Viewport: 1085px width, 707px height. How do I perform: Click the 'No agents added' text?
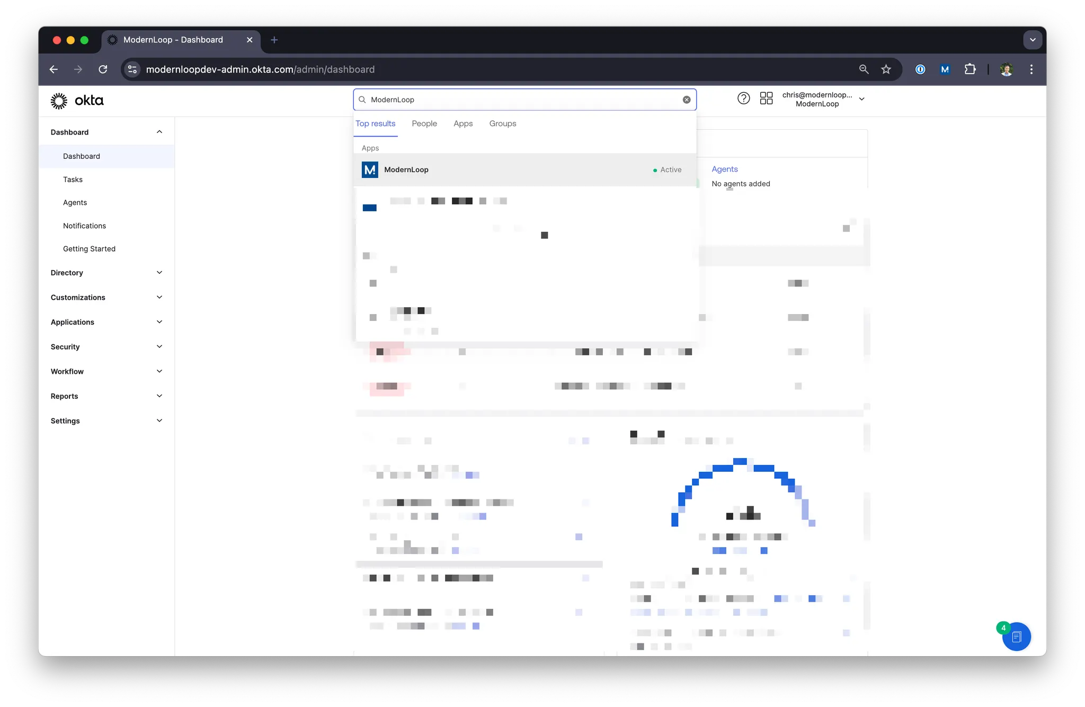741,184
